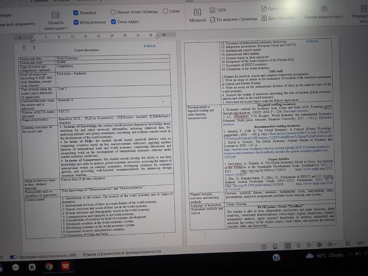Uncheck the Линейка checkbox

(76, 13)
